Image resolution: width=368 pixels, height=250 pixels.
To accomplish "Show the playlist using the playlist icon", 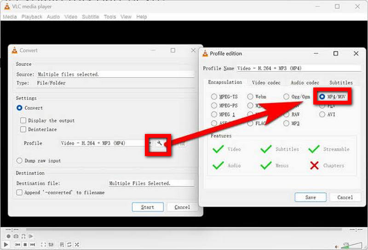I will click(x=62, y=244).
